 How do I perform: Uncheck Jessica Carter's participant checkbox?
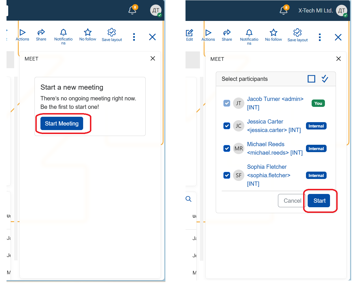(227, 126)
